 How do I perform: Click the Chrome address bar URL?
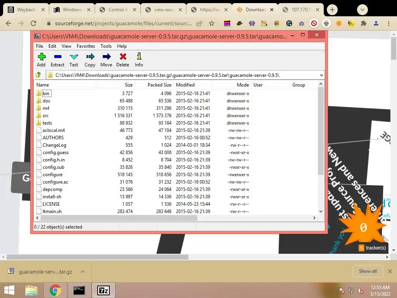tap(123, 24)
